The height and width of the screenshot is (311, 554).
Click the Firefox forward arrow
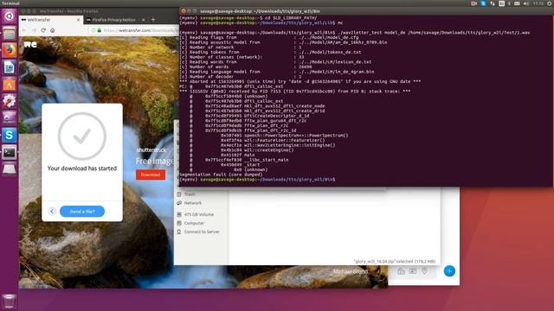click(x=34, y=30)
